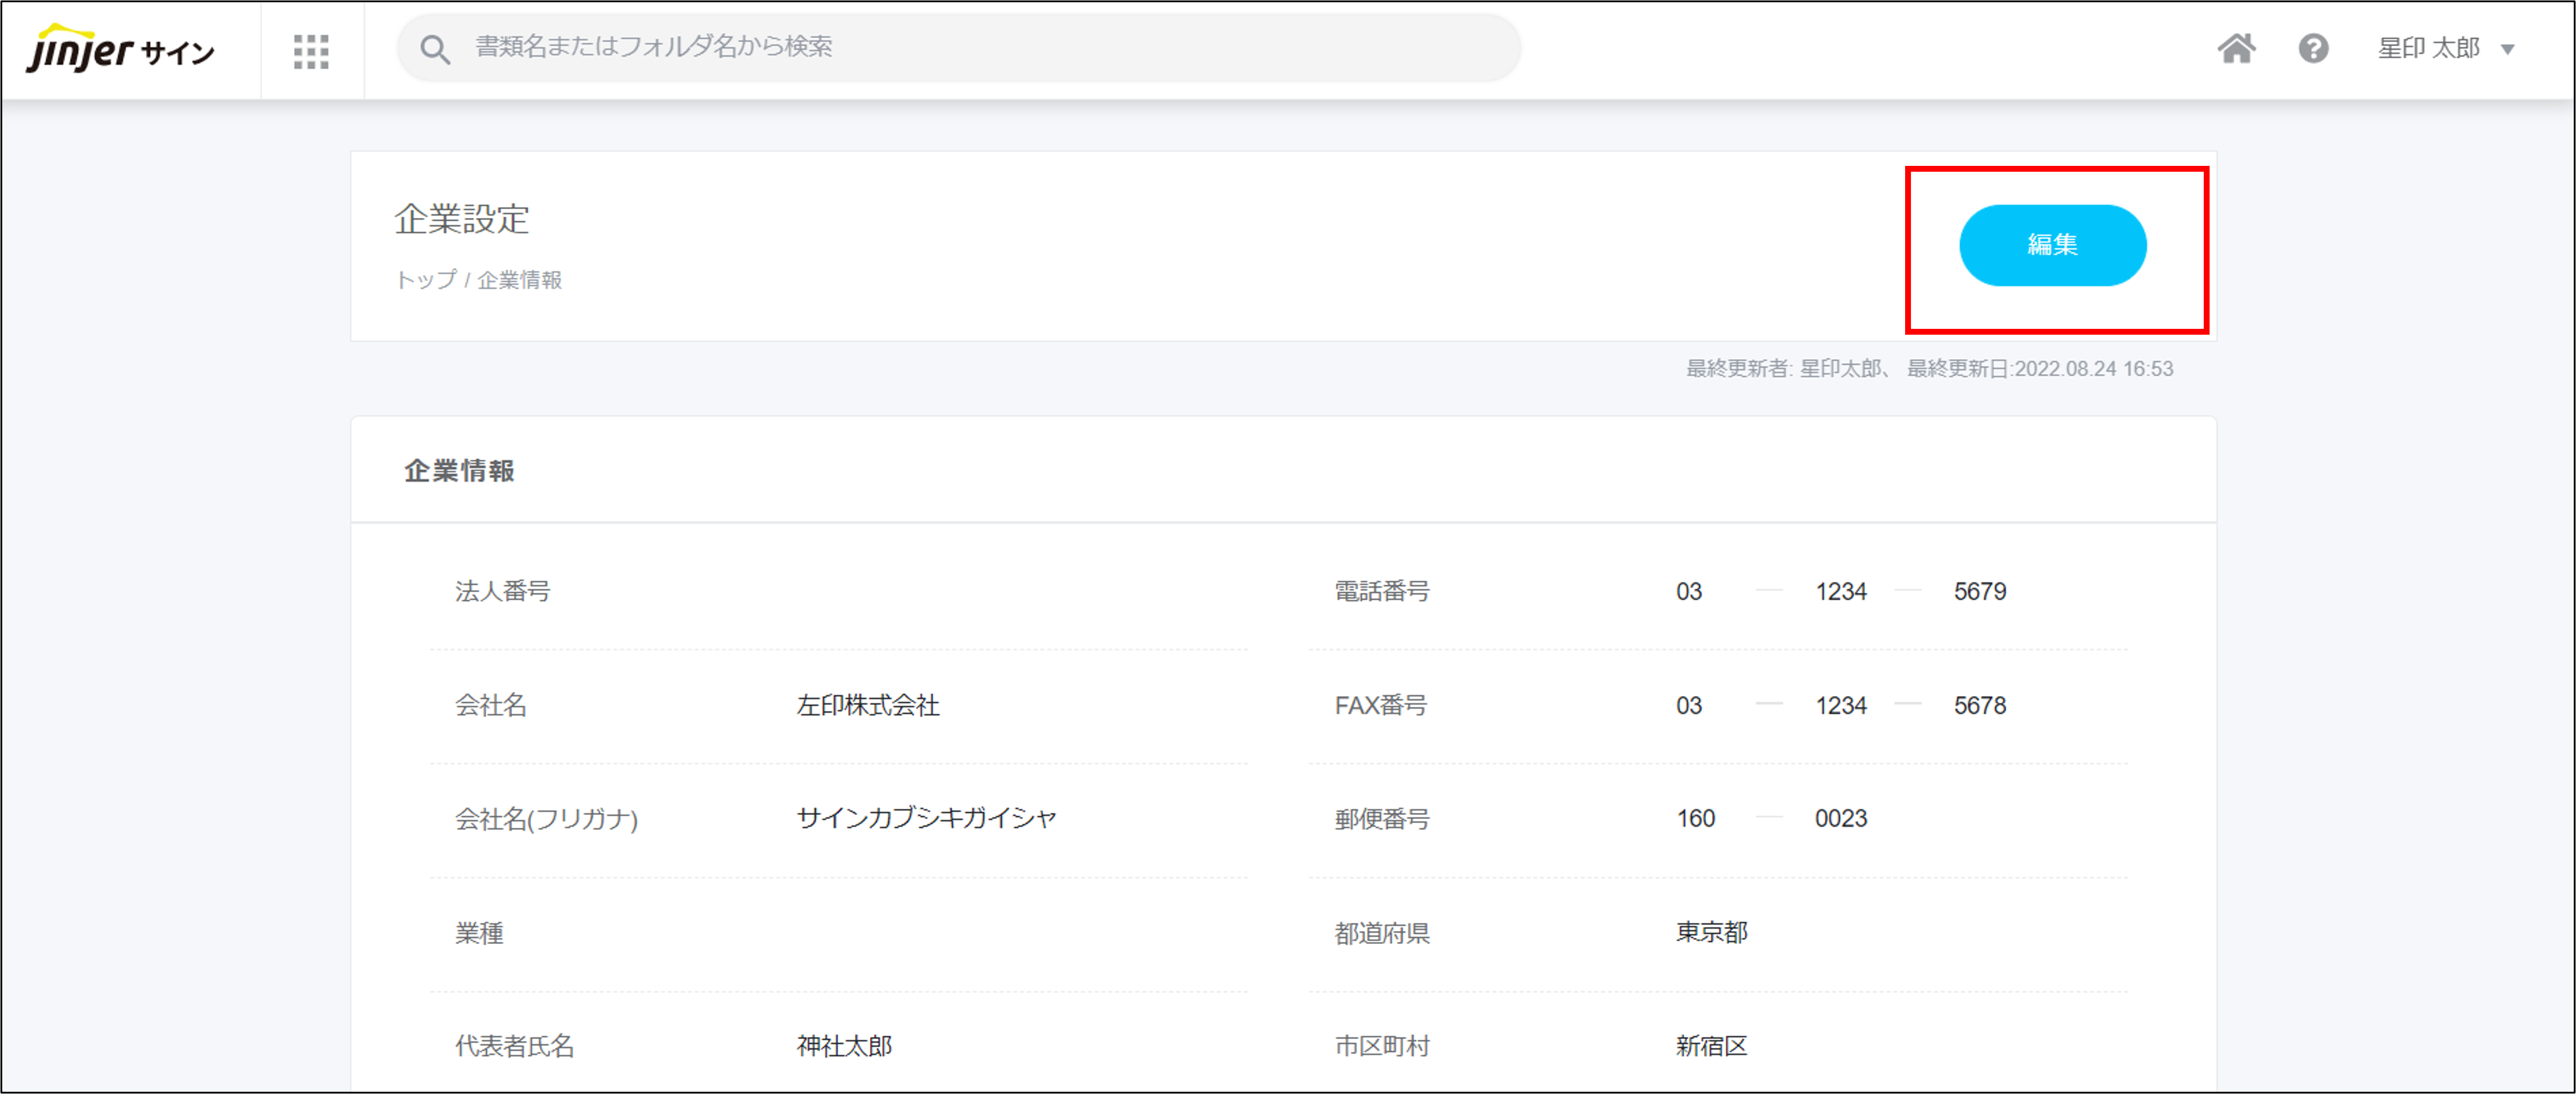
Task: Click representative name 神社太郎
Action: 844,1046
